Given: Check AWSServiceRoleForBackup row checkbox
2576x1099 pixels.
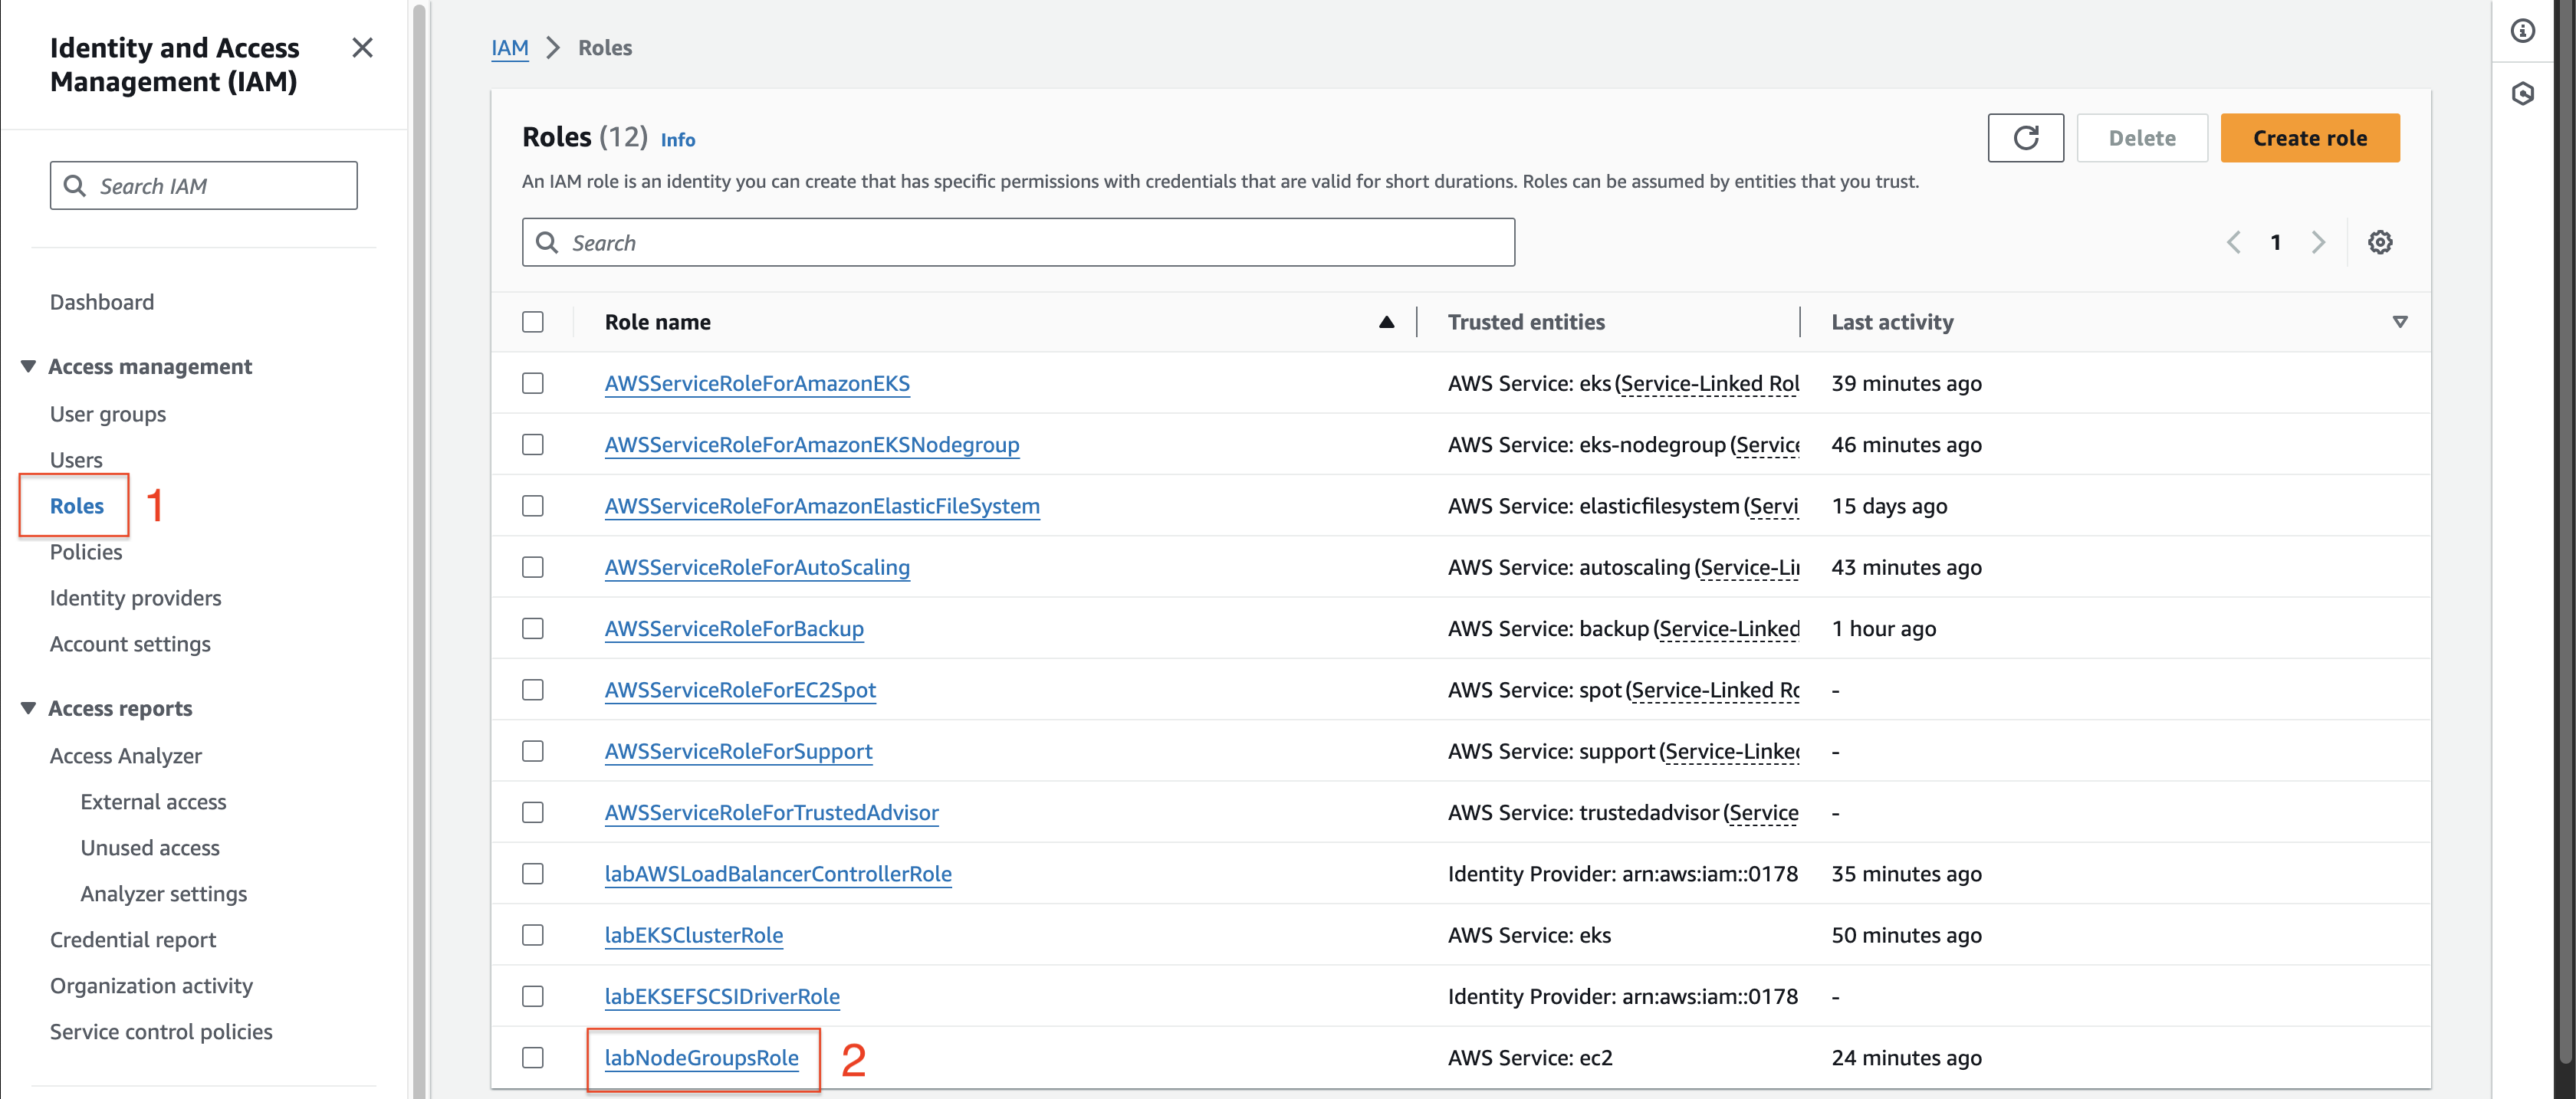Looking at the screenshot, I should click(533, 628).
